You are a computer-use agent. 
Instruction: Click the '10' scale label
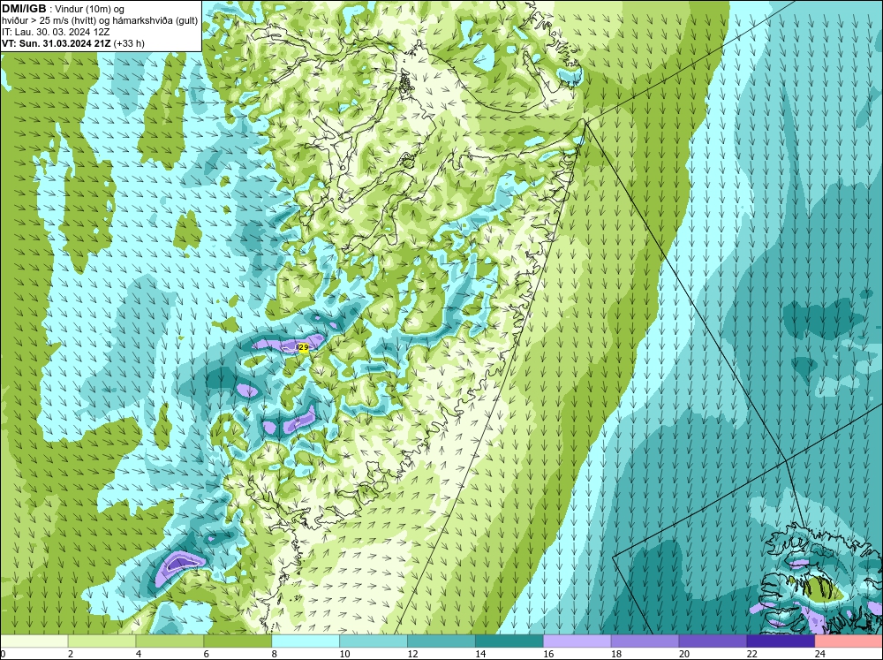tap(344, 654)
